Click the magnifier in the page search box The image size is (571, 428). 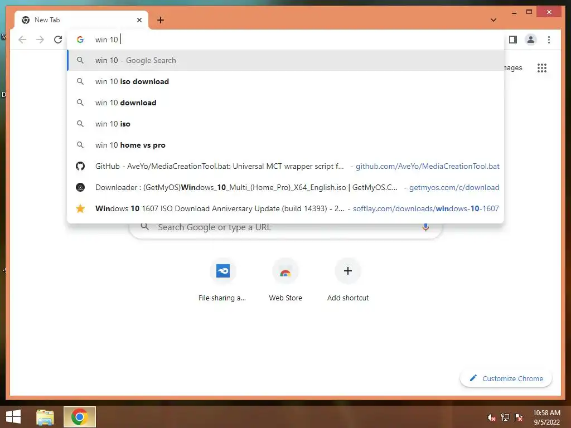[x=145, y=227]
